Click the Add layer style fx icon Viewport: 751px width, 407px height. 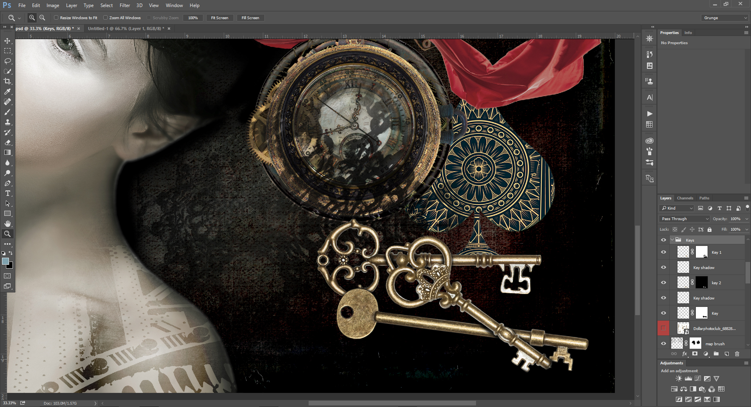[x=685, y=354]
